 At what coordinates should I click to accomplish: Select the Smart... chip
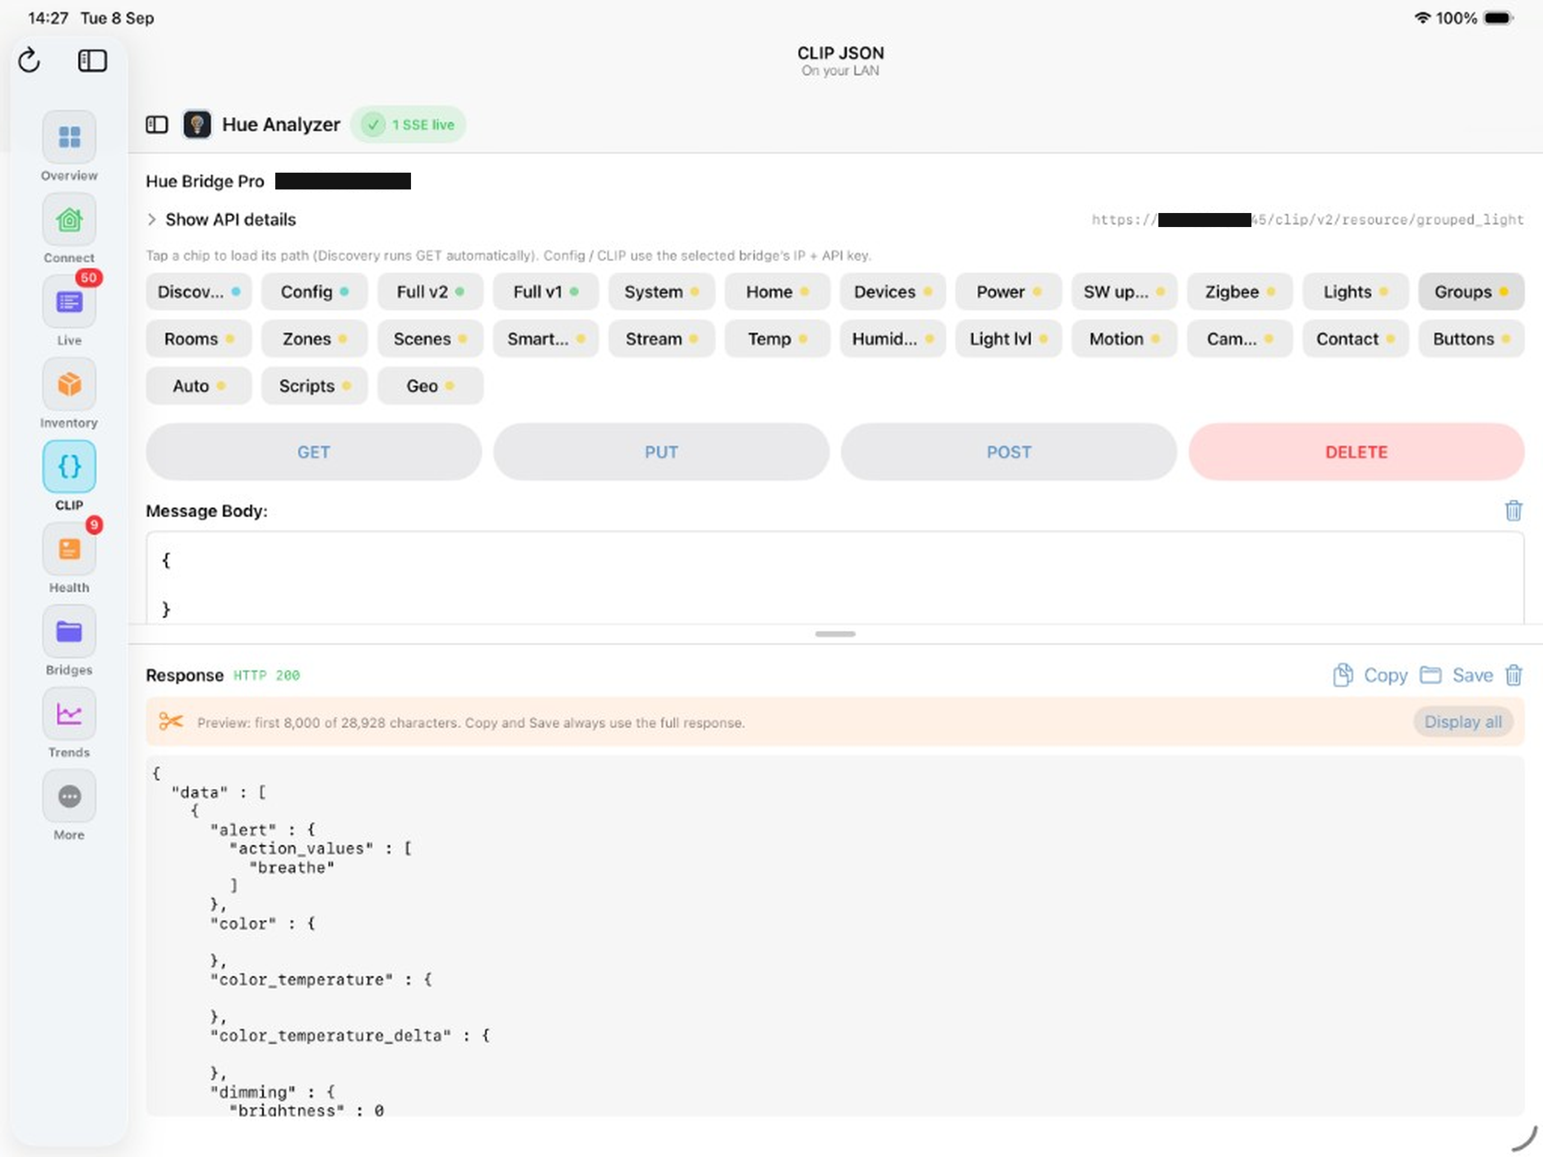(546, 339)
